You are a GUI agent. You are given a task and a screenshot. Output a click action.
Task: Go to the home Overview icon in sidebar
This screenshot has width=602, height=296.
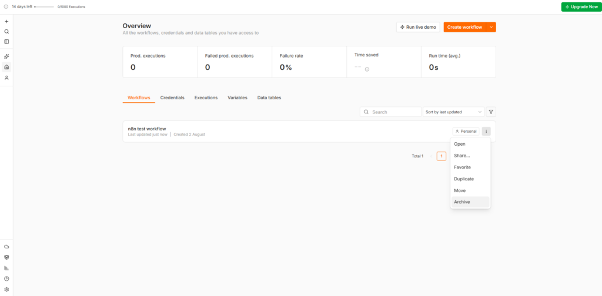(x=6, y=67)
